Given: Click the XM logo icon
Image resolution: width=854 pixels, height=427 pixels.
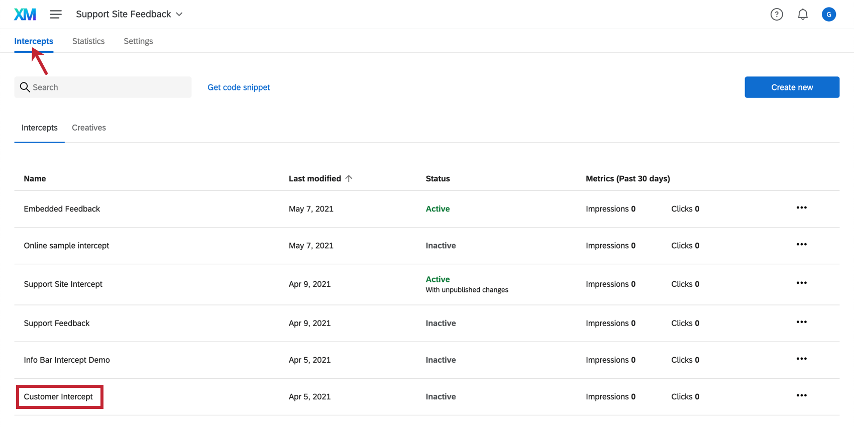Looking at the screenshot, I should tap(25, 15).
